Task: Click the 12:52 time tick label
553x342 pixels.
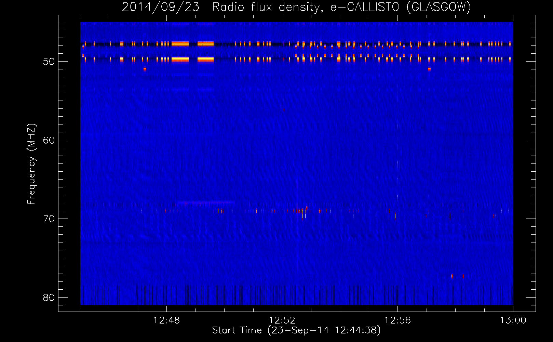Action: coord(282,320)
